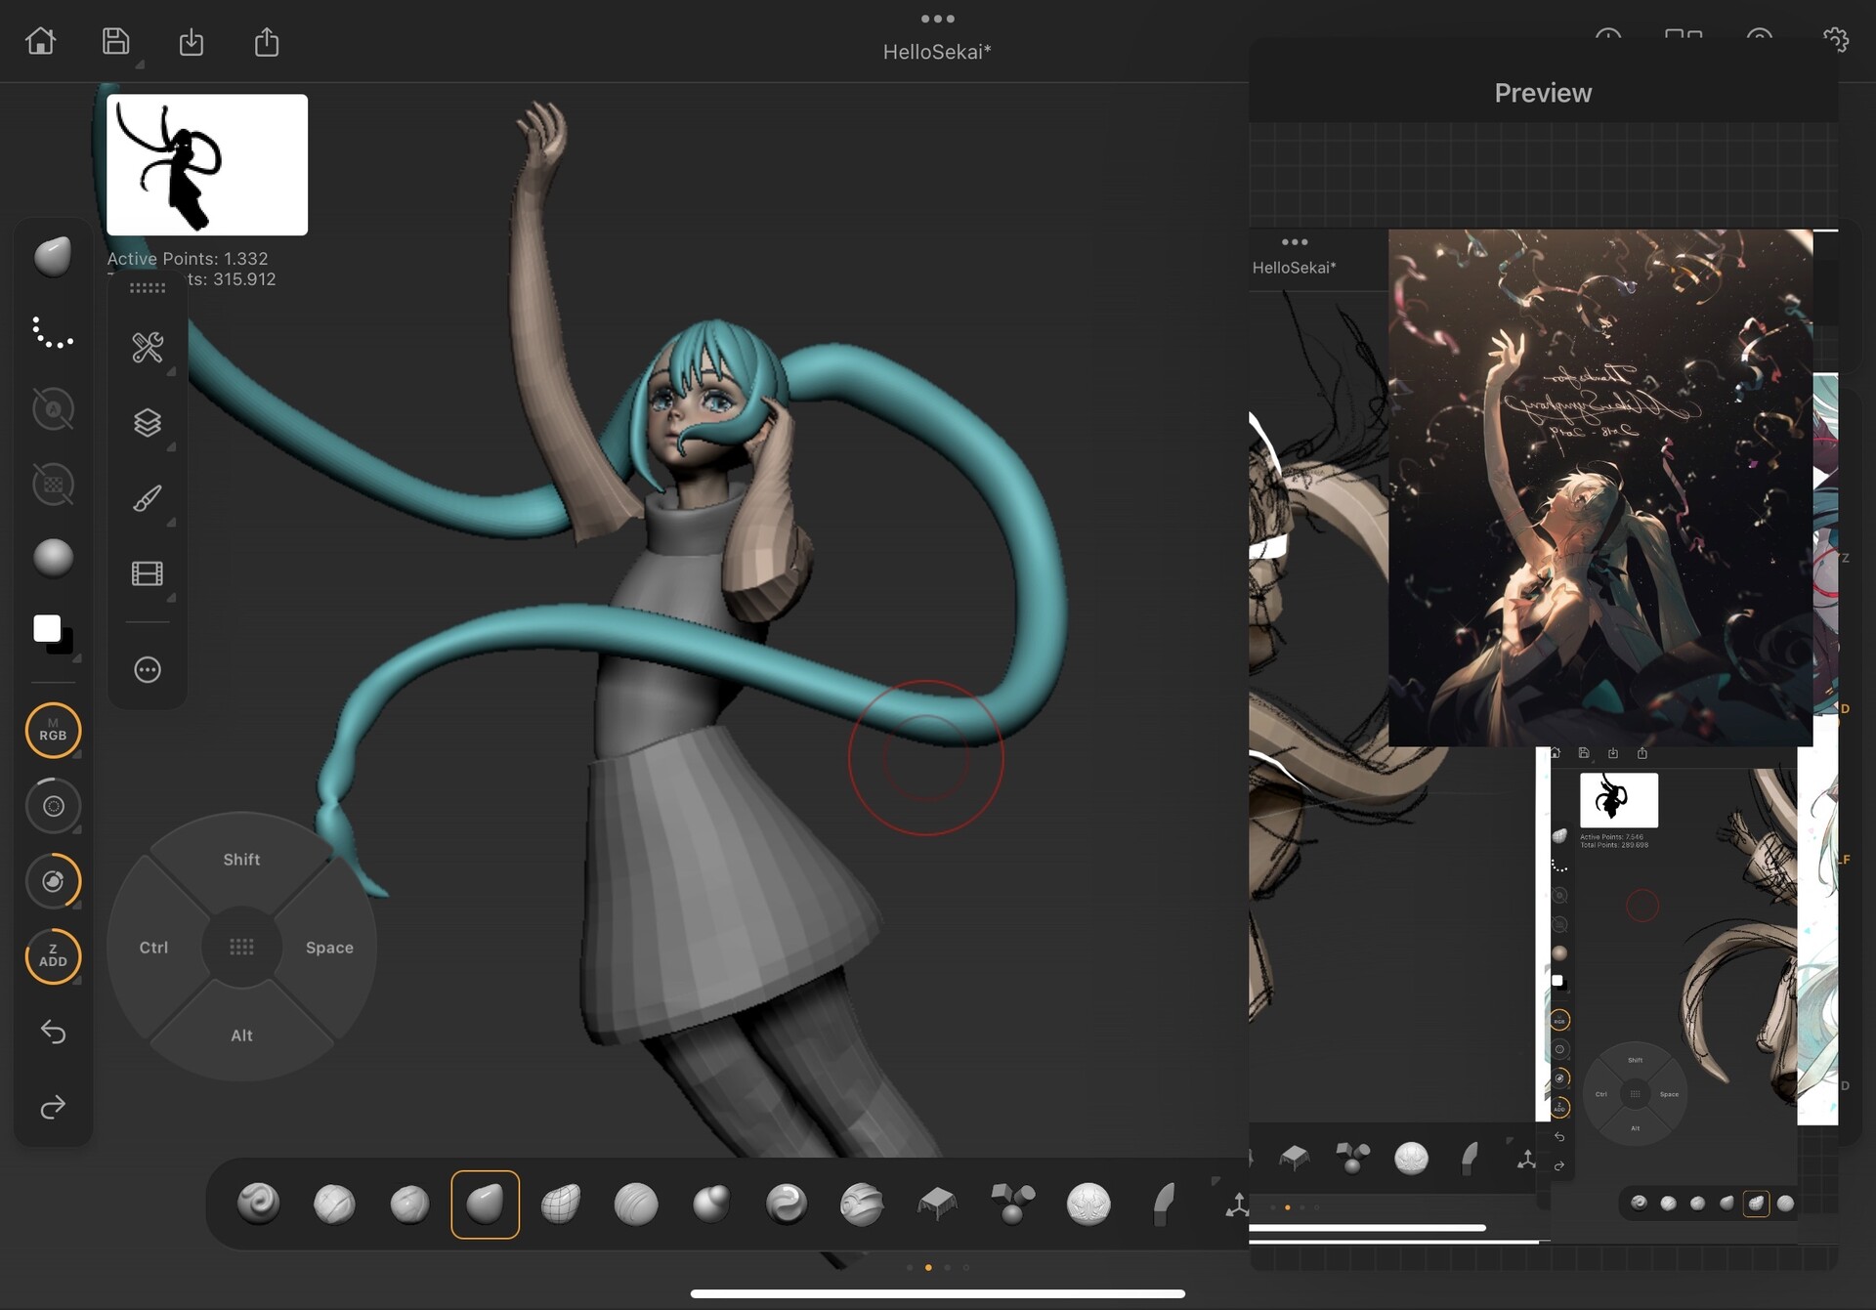Open the film strip timeline icon

pos(148,573)
